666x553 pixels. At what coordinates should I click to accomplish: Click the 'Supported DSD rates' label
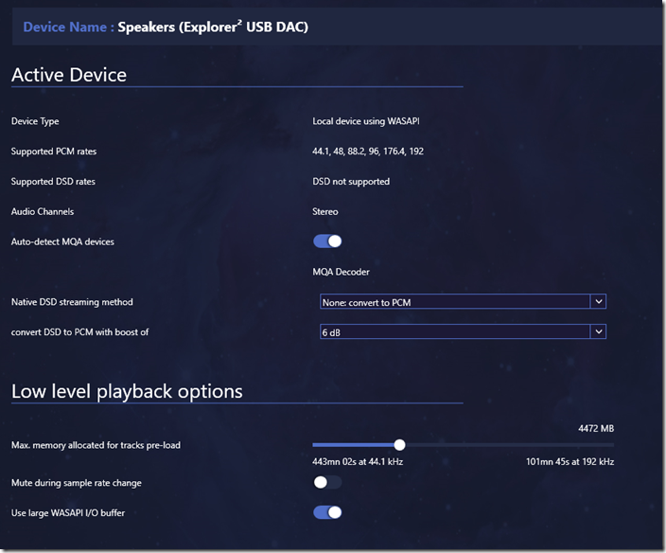pos(53,182)
